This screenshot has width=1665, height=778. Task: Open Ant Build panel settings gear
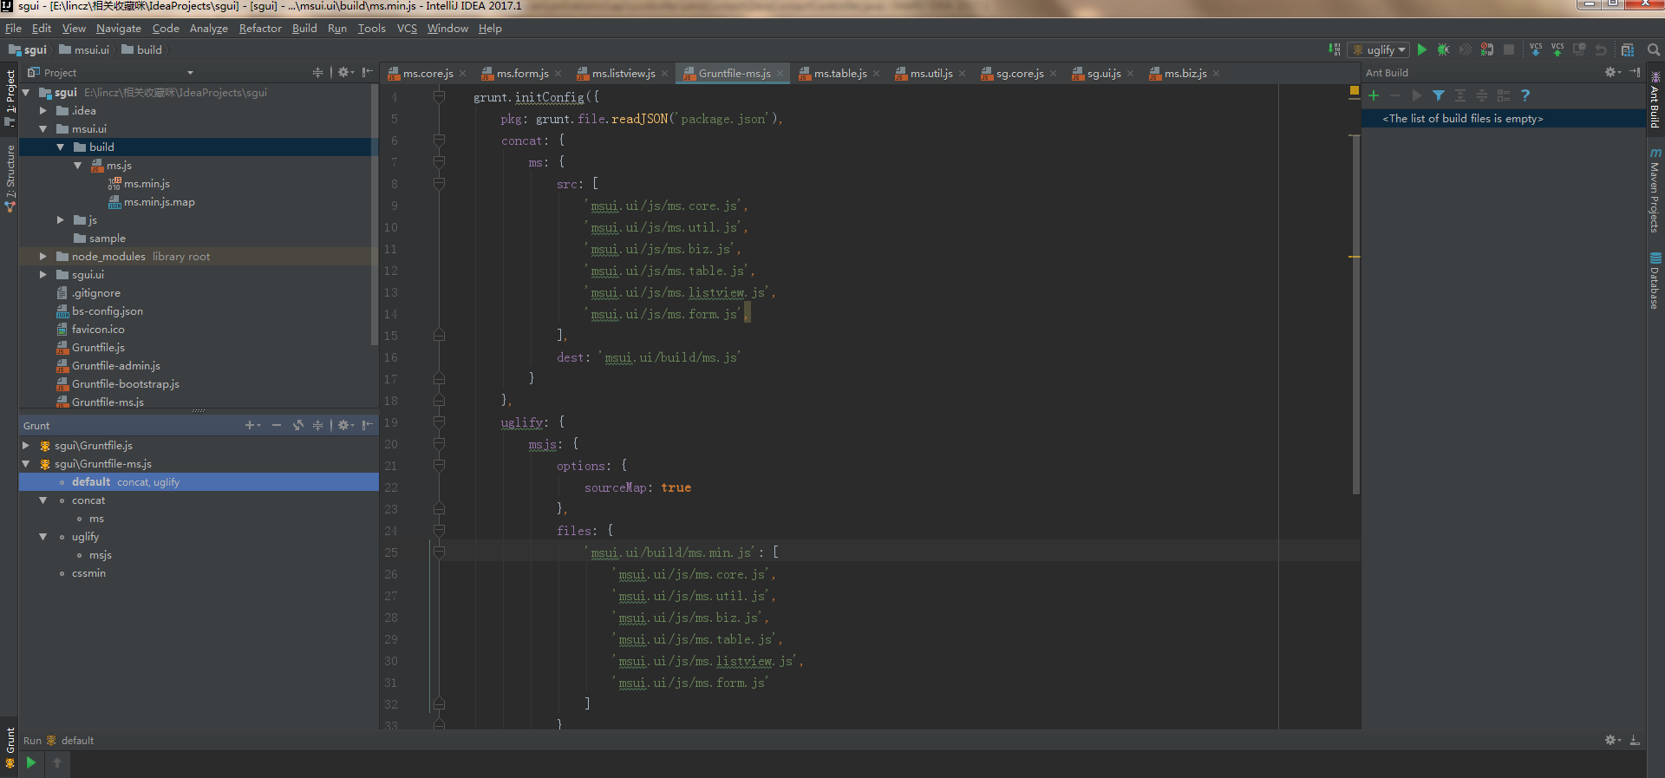(x=1612, y=73)
